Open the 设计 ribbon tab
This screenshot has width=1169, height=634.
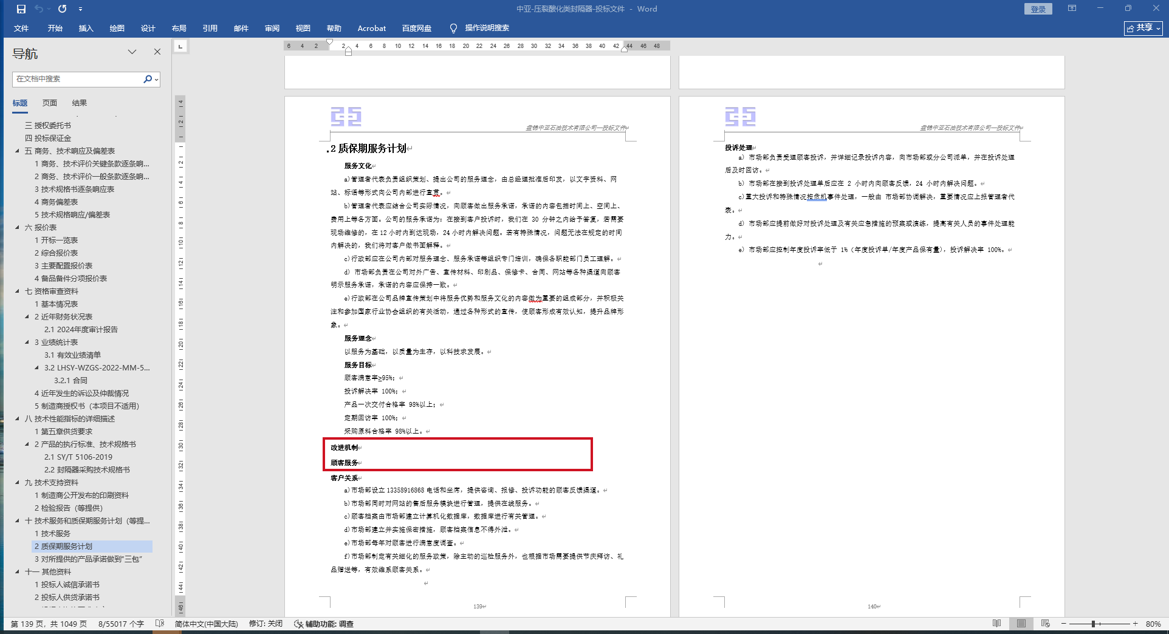click(x=148, y=28)
